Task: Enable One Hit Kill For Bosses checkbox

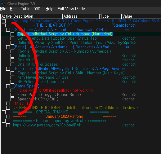Action: point(12,64)
